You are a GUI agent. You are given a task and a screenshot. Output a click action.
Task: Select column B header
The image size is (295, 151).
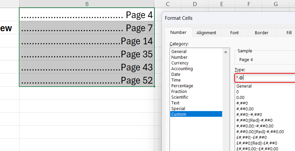coord(87,4)
